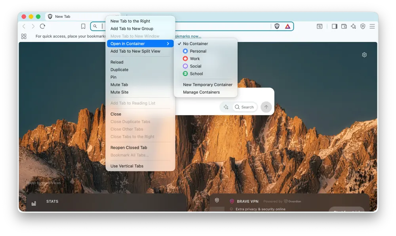The image size is (396, 236).
Task: Choose Add Tab to New Split View
Action: tap(140, 51)
